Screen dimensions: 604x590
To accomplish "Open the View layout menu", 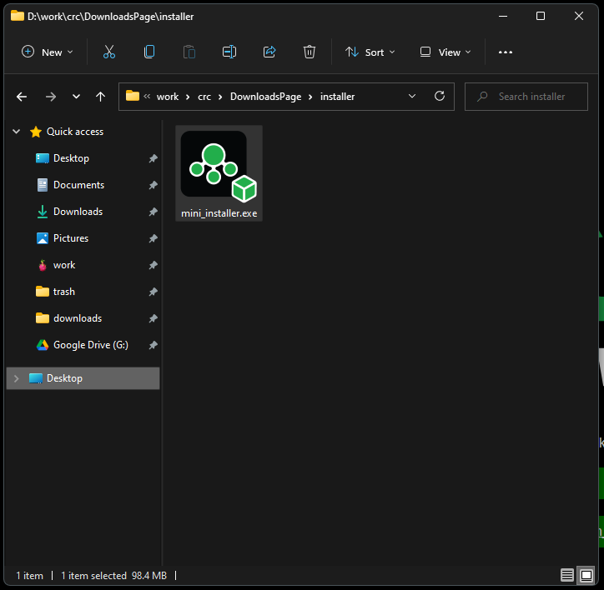I will tap(445, 52).
